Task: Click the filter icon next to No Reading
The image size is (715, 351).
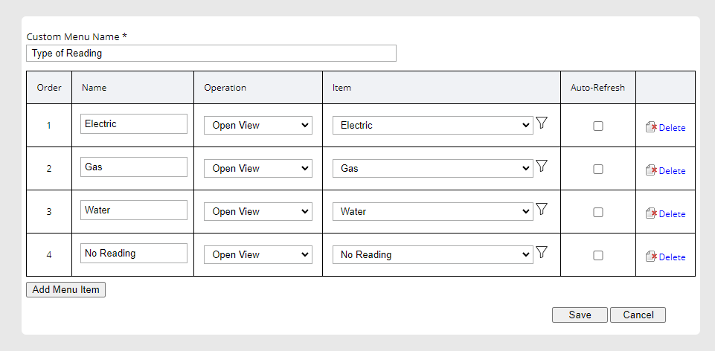Action: click(x=542, y=253)
